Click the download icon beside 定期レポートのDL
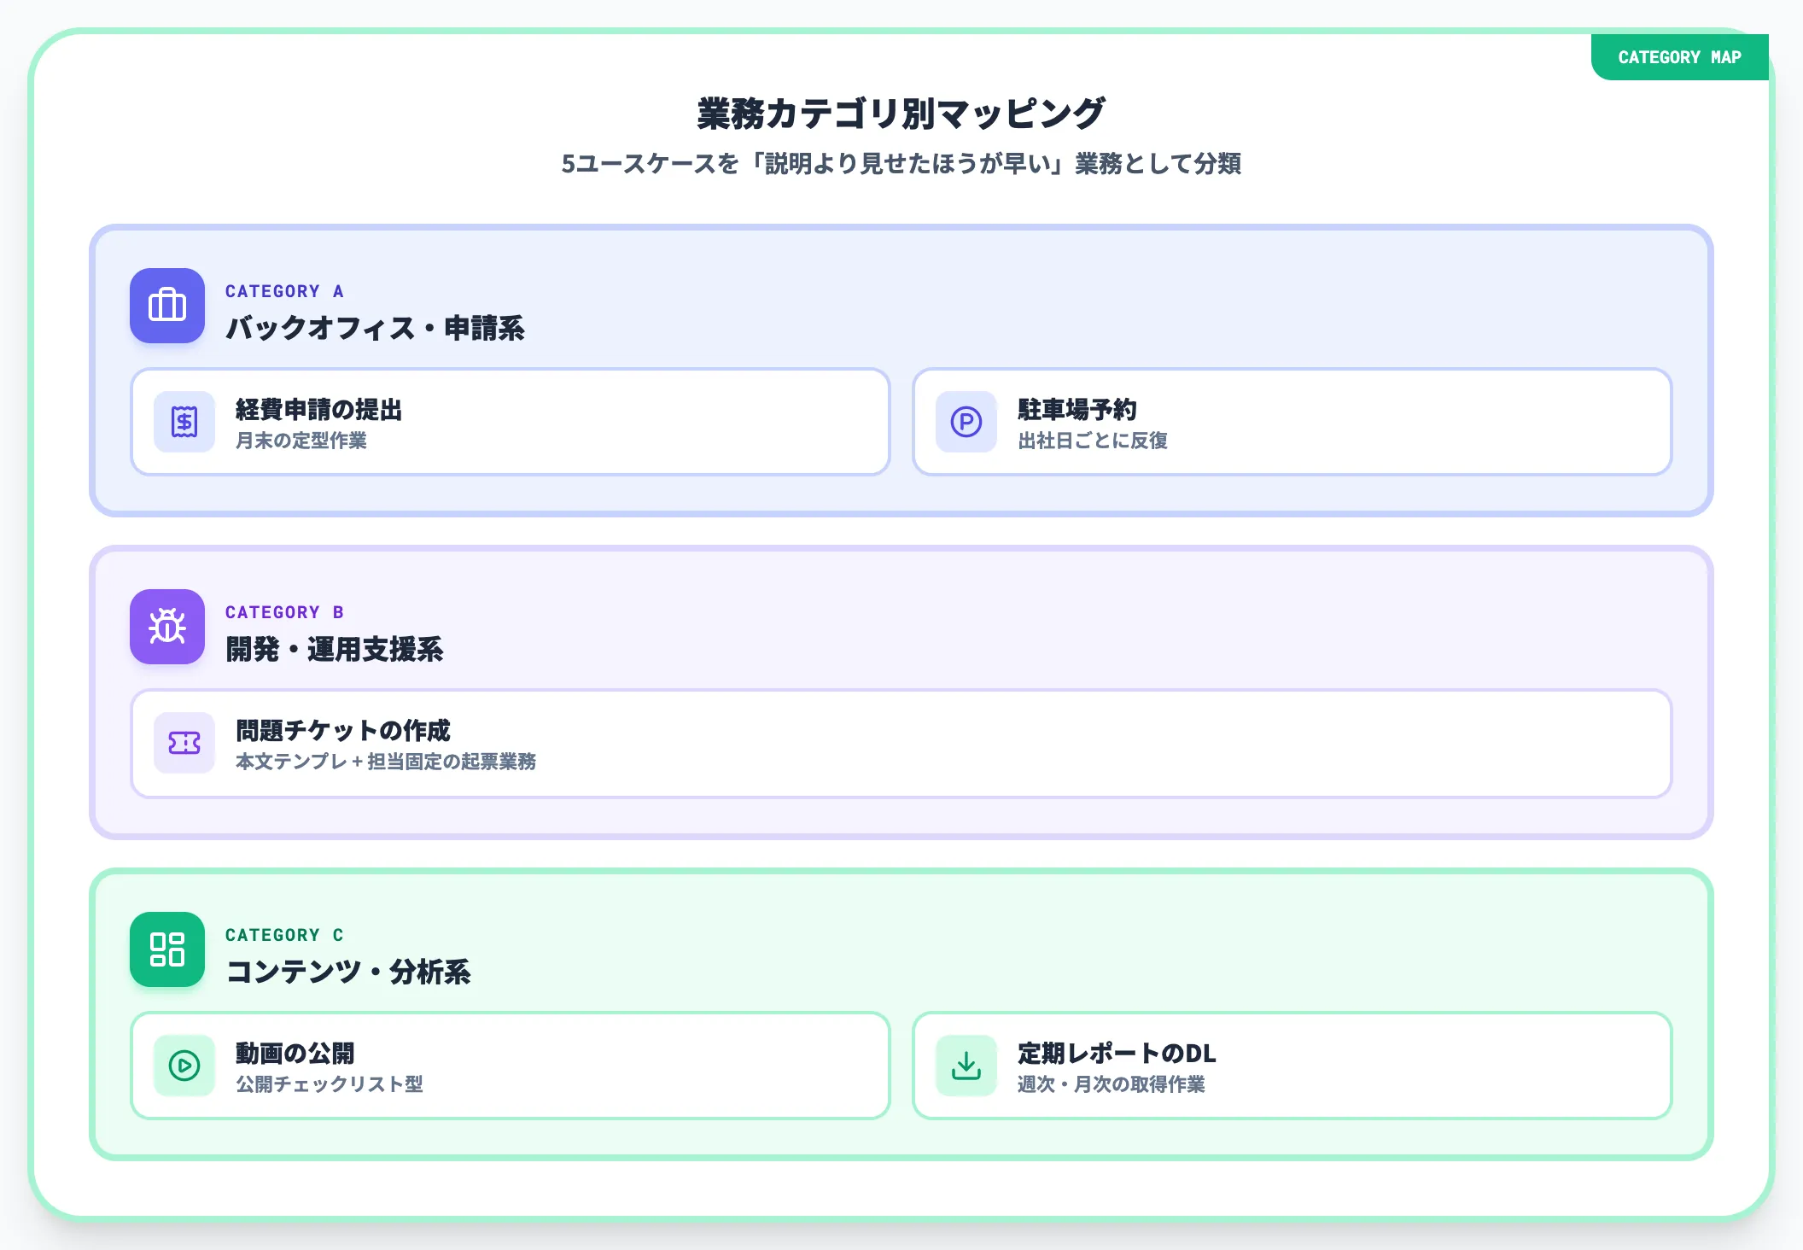Screen dimensions: 1803x1250 point(966,1066)
